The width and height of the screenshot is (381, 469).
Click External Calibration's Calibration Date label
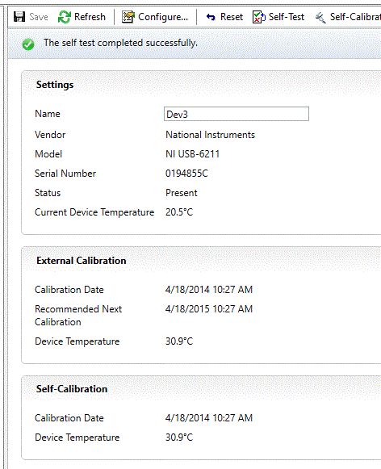point(69,290)
